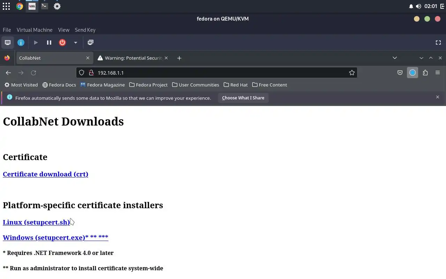Close the Warning security tab

[x=166, y=58]
